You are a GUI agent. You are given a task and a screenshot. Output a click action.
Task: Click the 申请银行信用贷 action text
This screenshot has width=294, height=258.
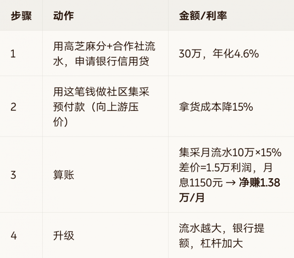(x=112, y=61)
